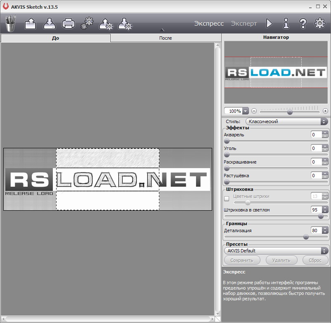Screen dimensions: 331x323
Task: Open program info icon
Action: click(x=286, y=23)
